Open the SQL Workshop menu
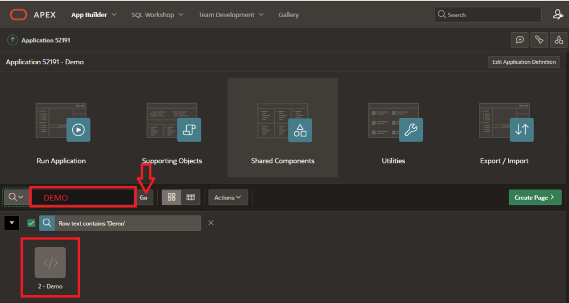 (x=157, y=15)
